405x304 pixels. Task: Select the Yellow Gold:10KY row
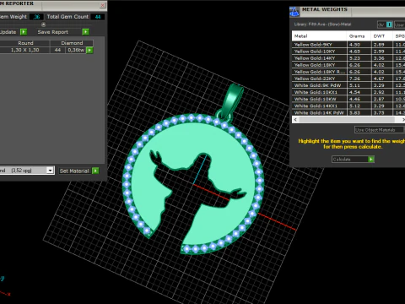coord(348,52)
